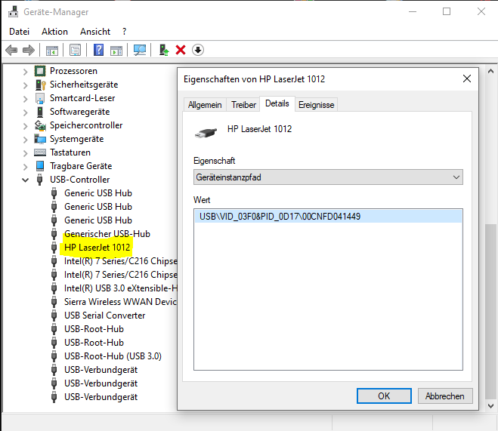Click the Tastaturen keyboard icon
The height and width of the screenshot is (431, 498).
(40, 152)
